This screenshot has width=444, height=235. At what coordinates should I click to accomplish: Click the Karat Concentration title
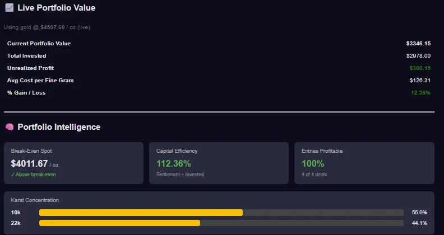pyautogui.click(x=35, y=200)
